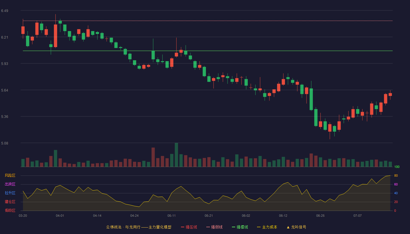This screenshot has height=234, width=410.
Task: Click the chart title 云梯战法 text
Action: coord(114,227)
